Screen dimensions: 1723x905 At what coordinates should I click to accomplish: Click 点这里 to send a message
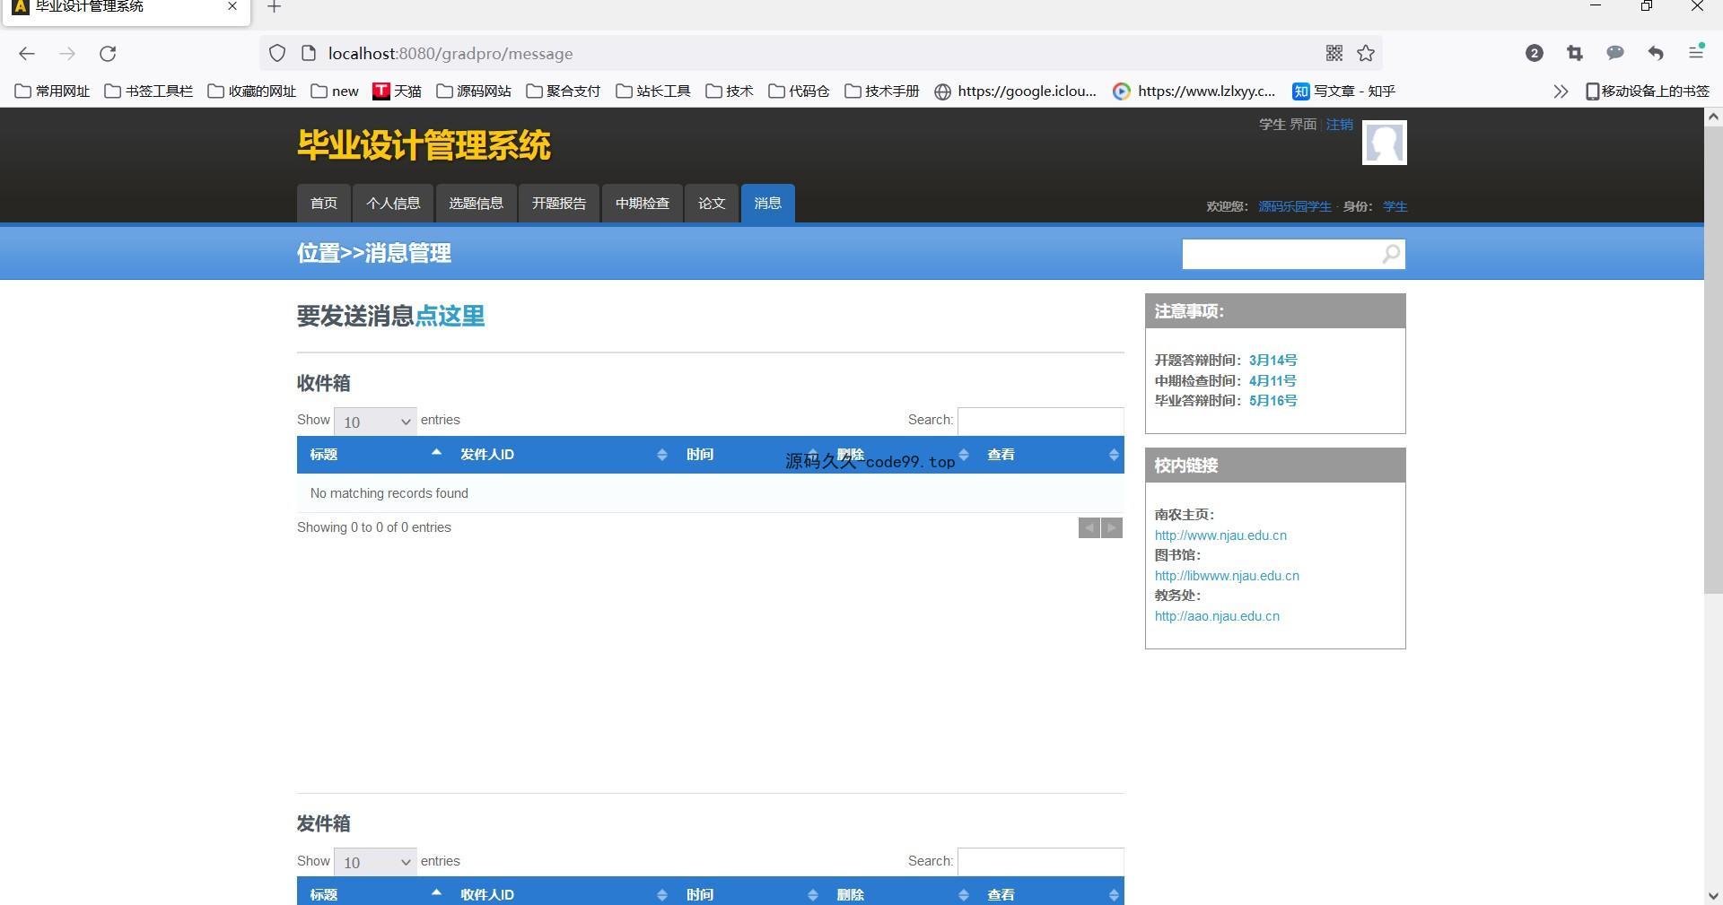pos(450,316)
